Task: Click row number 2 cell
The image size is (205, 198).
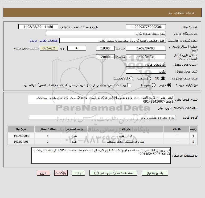Action: coord(193,142)
